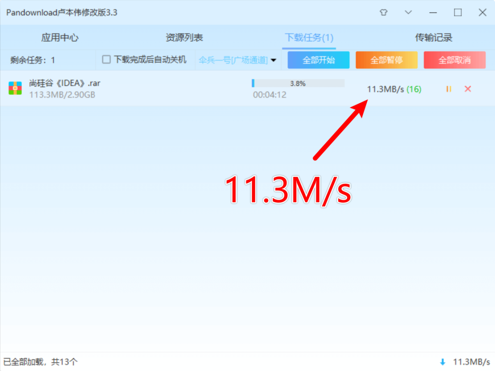Click the rar archive file icon
495x371 pixels.
[15, 88]
